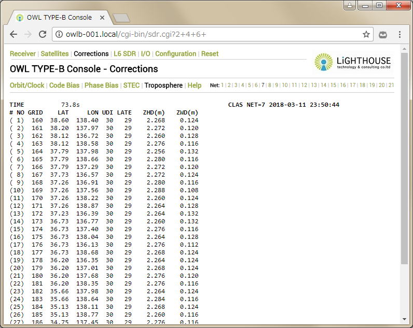Screen dimensions: 413x328
Task: Click the Help link
Action: tap(195, 85)
